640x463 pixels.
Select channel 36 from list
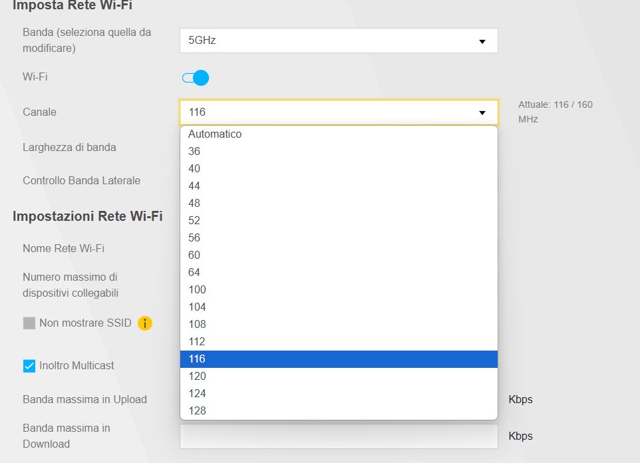click(338, 151)
